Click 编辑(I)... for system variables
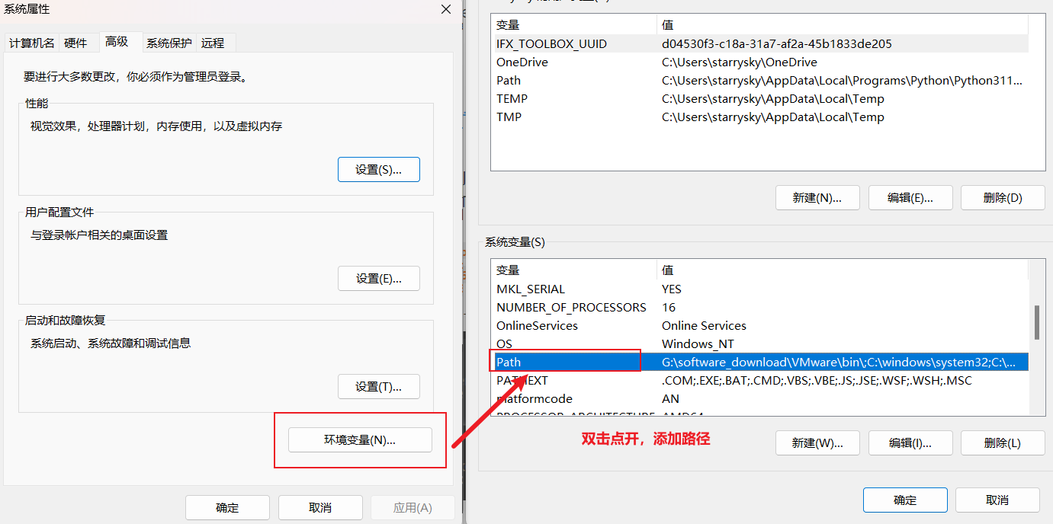1053x524 pixels. tap(910, 443)
